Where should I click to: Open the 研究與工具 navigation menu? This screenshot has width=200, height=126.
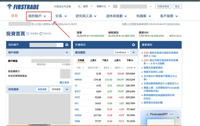click(86, 16)
